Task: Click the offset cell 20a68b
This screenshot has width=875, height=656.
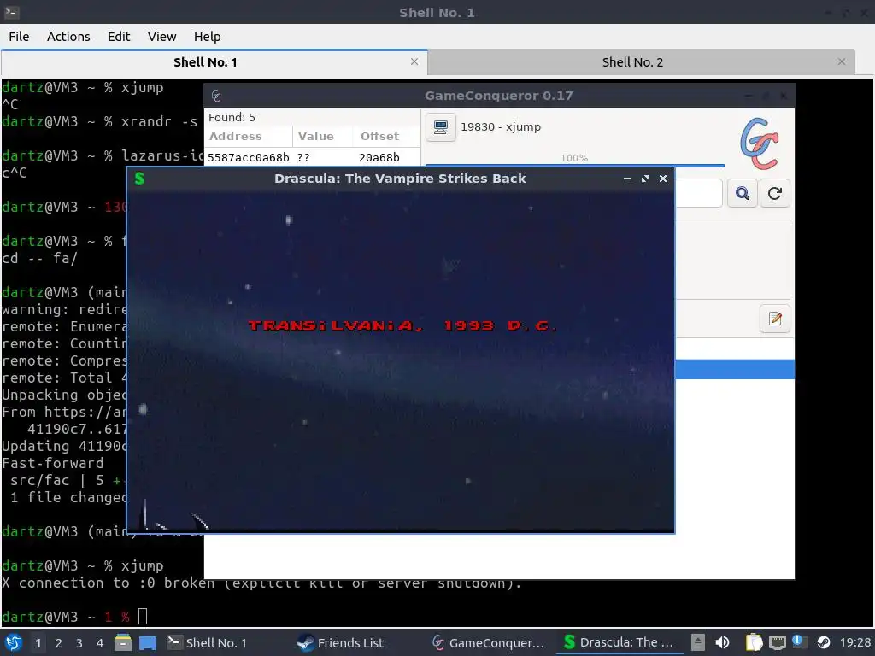Action: tap(379, 157)
